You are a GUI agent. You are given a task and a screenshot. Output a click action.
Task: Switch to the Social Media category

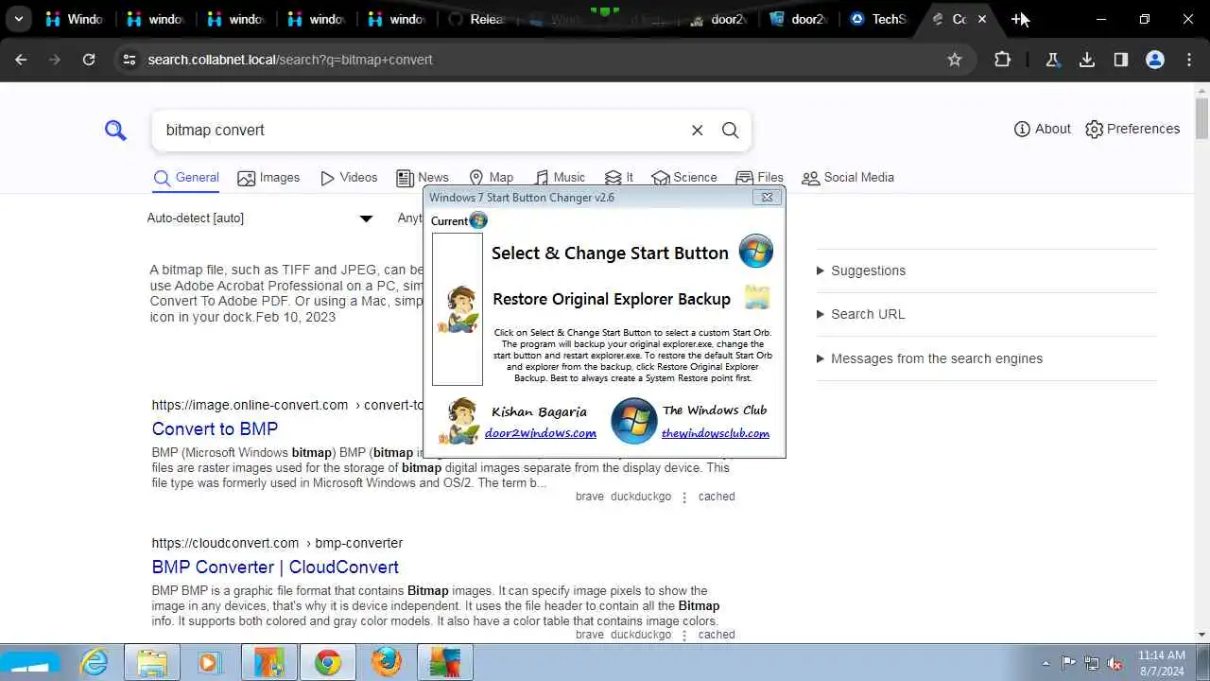pyautogui.click(x=848, y=178)
